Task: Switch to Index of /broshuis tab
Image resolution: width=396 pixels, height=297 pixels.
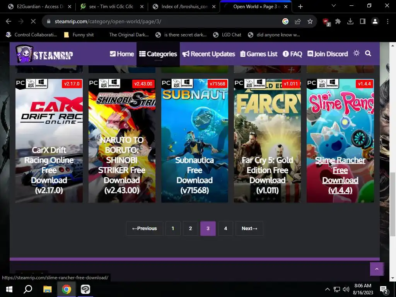Action: tap(184, 7)
